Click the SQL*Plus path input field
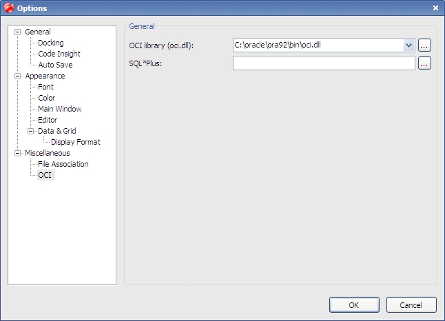 [x=324, y=63]
